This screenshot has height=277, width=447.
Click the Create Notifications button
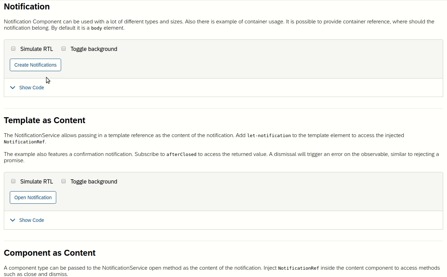click(35, 65)
